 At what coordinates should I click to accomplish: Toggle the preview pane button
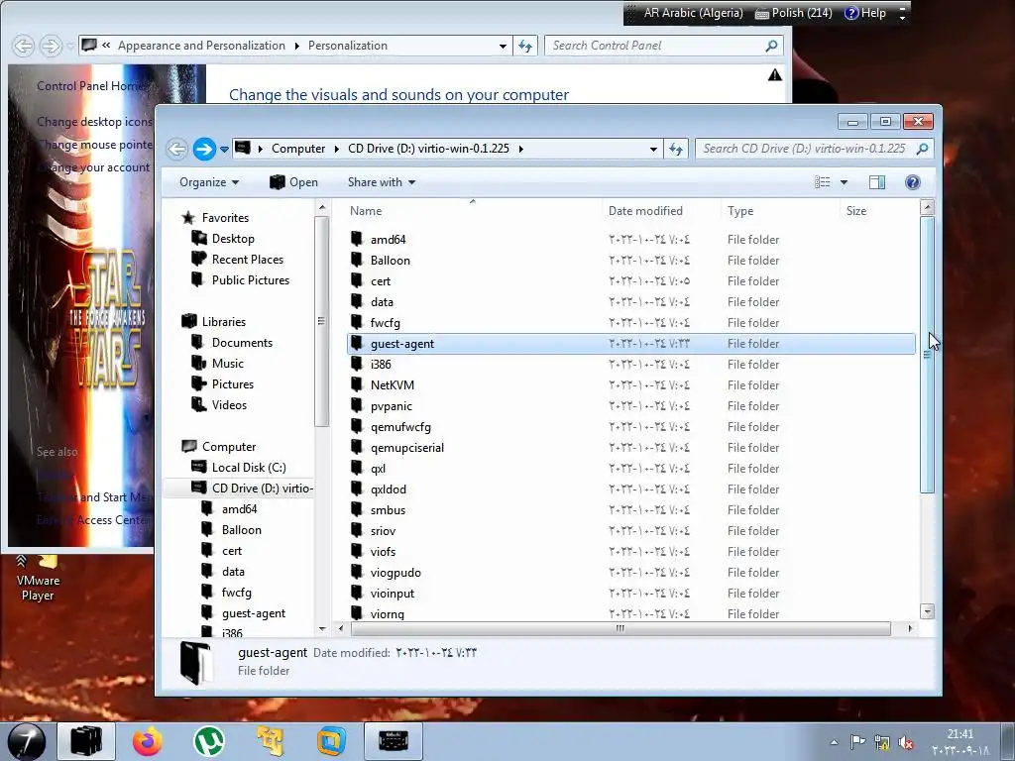[877, 182]
